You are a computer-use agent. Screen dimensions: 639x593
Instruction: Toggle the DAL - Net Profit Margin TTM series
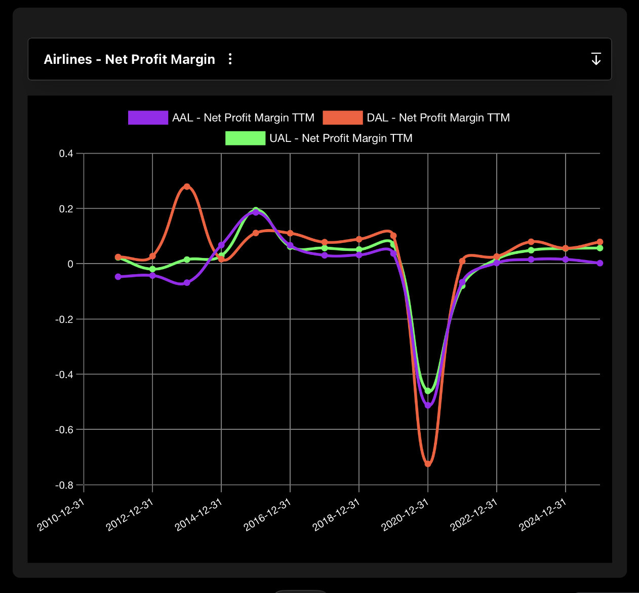point(438,117)
